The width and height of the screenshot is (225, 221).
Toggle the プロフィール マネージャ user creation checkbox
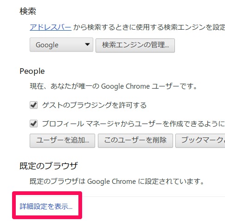(x=33, y=123)
